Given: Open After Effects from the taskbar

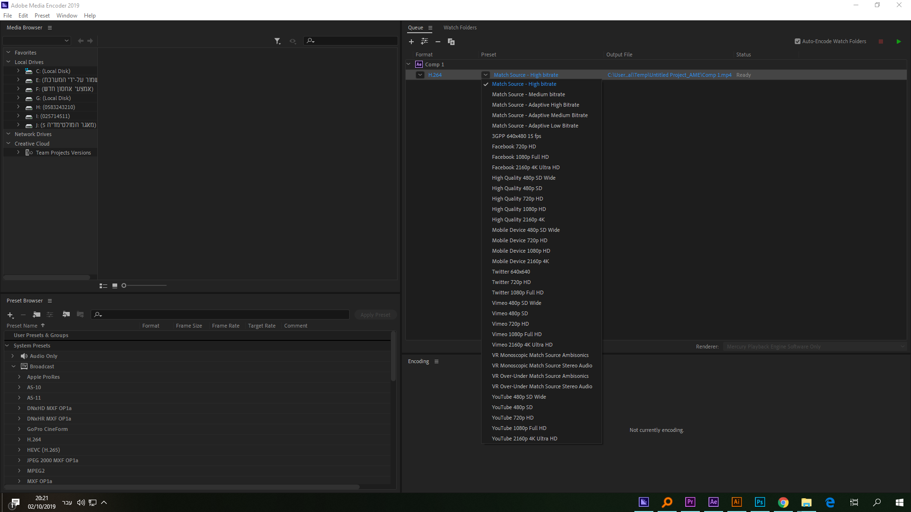Looking at the screenshot, I should [713, 502].
